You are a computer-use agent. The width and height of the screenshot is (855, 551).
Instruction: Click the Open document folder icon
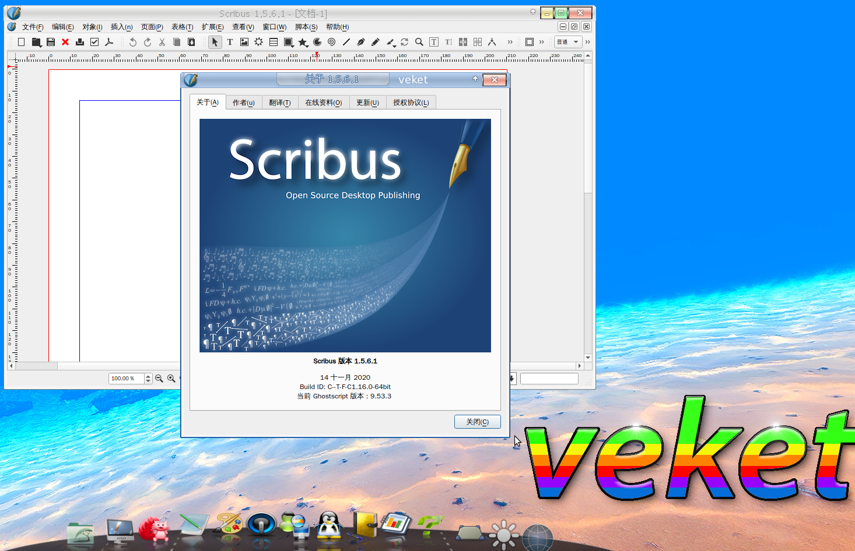click(x=36, y=42)
